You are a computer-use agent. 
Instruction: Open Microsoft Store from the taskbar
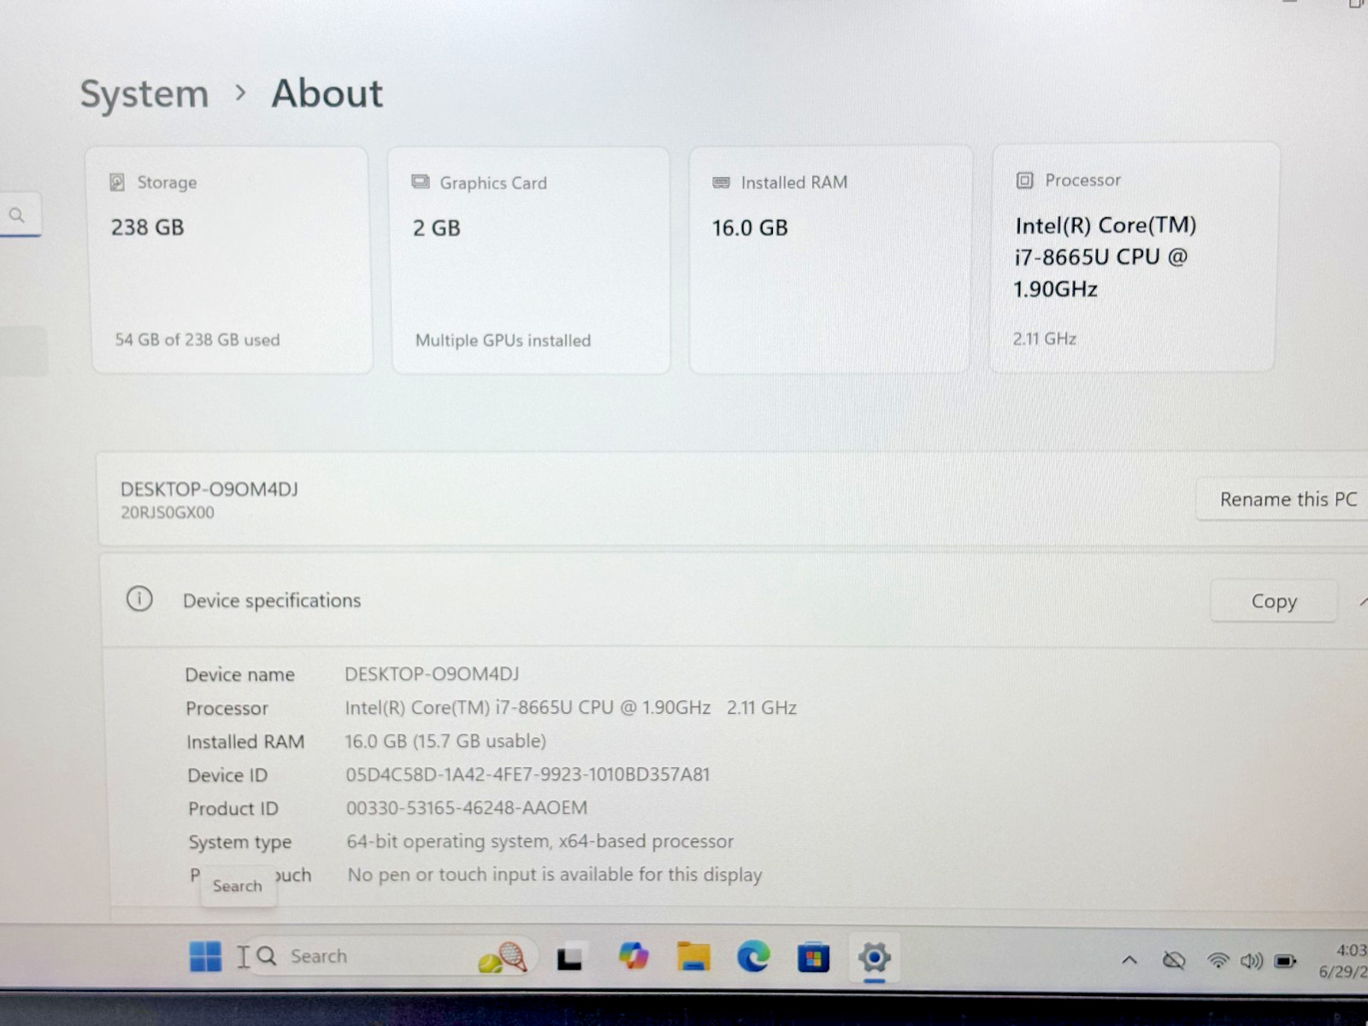pos(813,958)
